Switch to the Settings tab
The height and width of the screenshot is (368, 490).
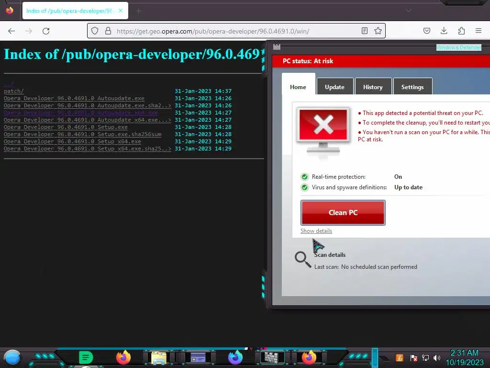coord(412,87)
